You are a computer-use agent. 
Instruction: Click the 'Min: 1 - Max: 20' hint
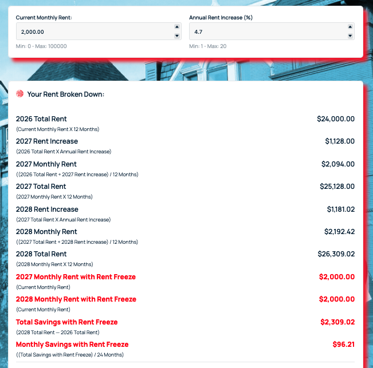(x=207, y=46)
